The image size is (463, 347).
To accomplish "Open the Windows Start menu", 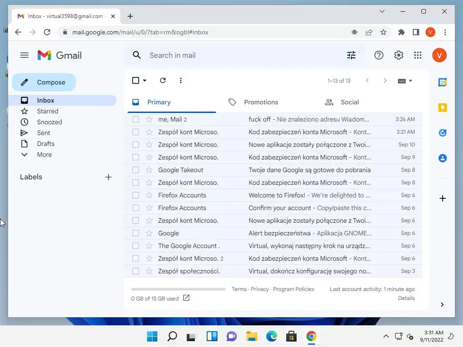I will [152, 336].
